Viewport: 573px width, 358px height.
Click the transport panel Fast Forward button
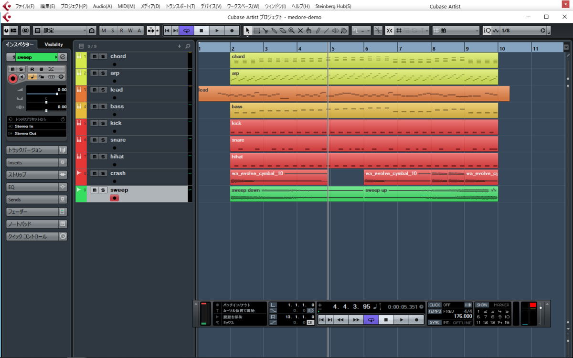(x=356, y=320)
